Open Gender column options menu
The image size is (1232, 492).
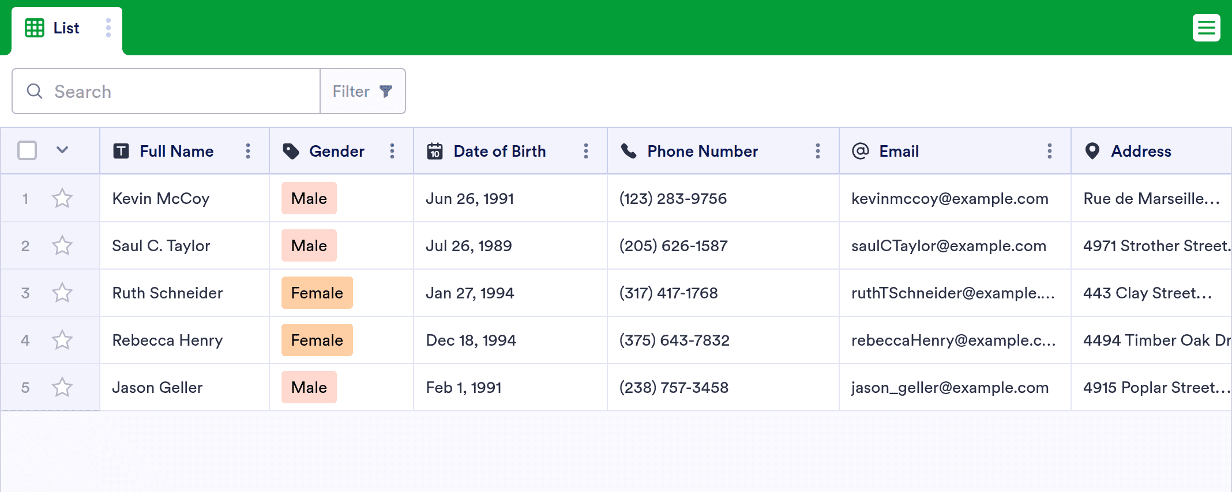pyautogui.click(x=392, y=151)
